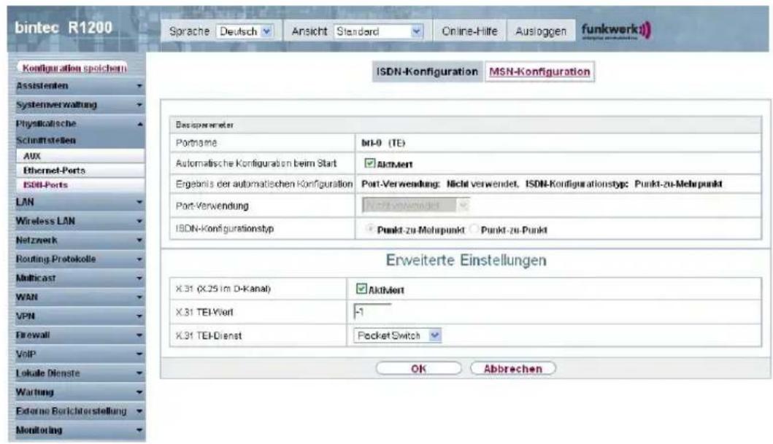Click the funkwerk logo
Image resolution: width=773 pixels, height=444 pixels.
[x=616, y=31]
